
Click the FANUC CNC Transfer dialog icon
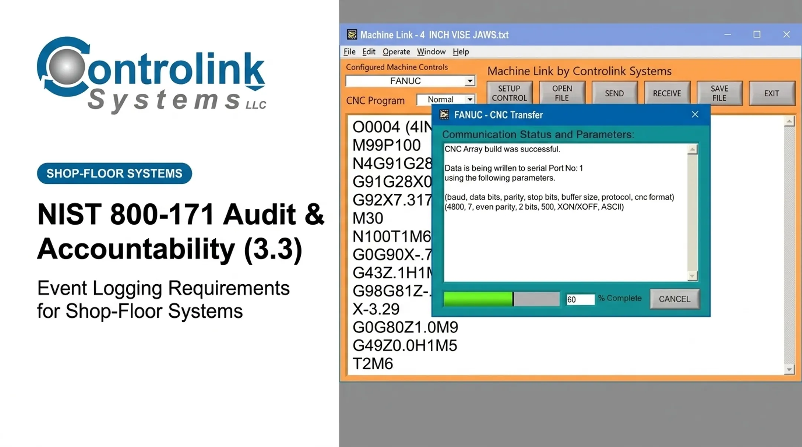click(444, 115)
